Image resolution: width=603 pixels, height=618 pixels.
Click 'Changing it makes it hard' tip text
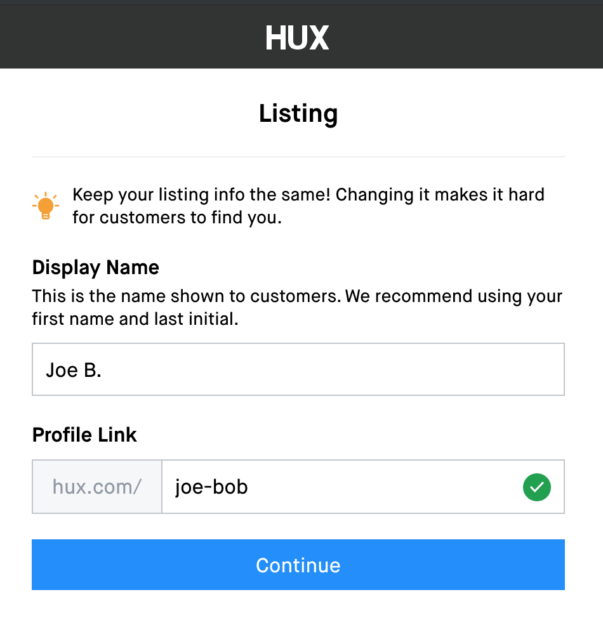click(440, 195)
